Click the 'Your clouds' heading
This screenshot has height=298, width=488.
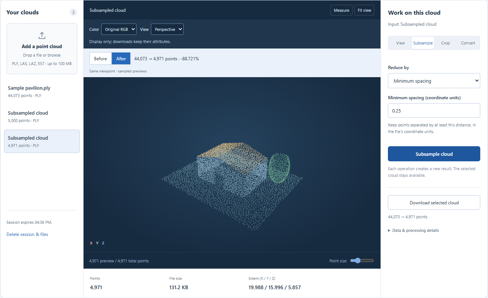point(22,12)
